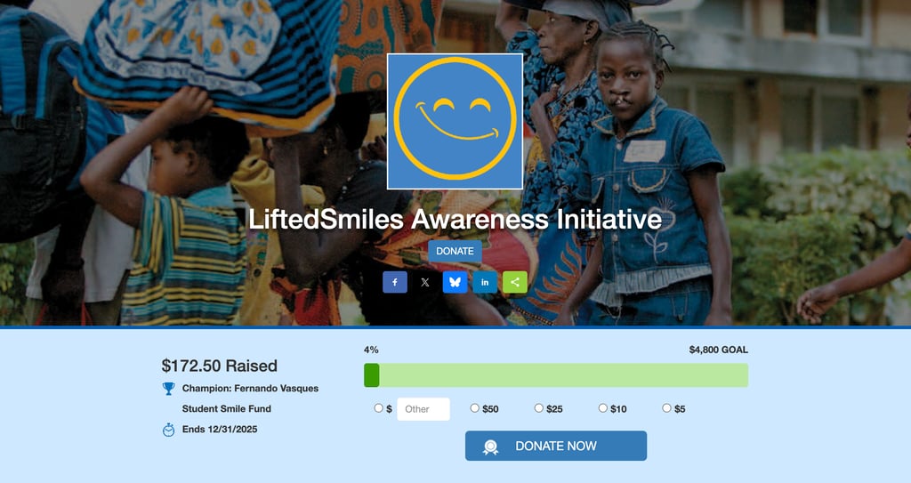Click the green fundraising progress bar

point(556,375)
